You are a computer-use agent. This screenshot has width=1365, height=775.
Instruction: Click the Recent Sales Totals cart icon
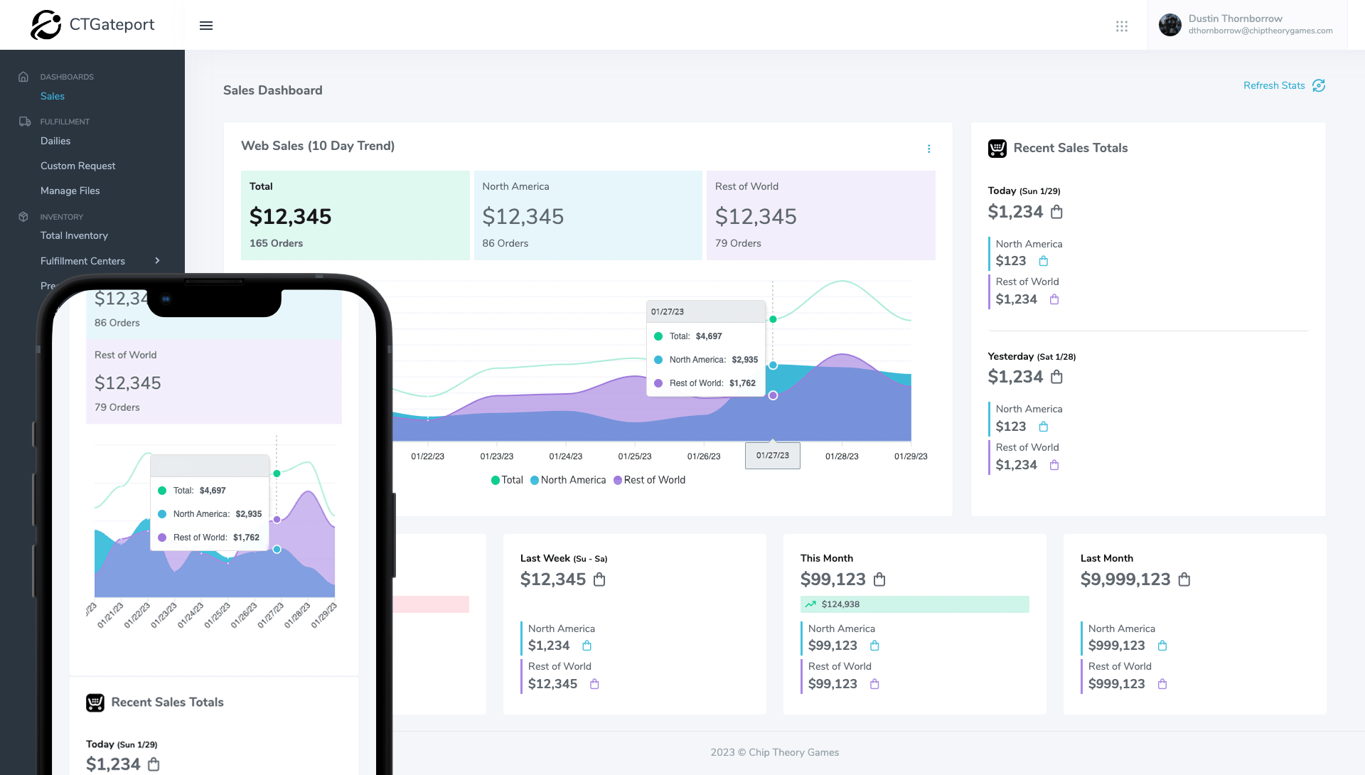pyautogui.click(x=997, y=148)
